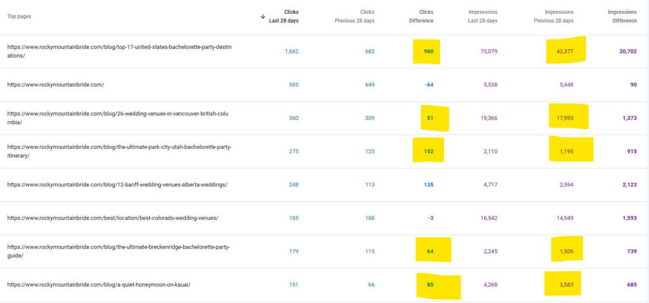The height and width of the screenshot is (303, 649).
Task: Select the 16,542 impressions value
Action: click(489, 218)
